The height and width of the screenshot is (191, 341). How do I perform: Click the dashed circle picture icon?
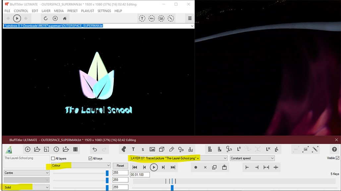[161, 19]
